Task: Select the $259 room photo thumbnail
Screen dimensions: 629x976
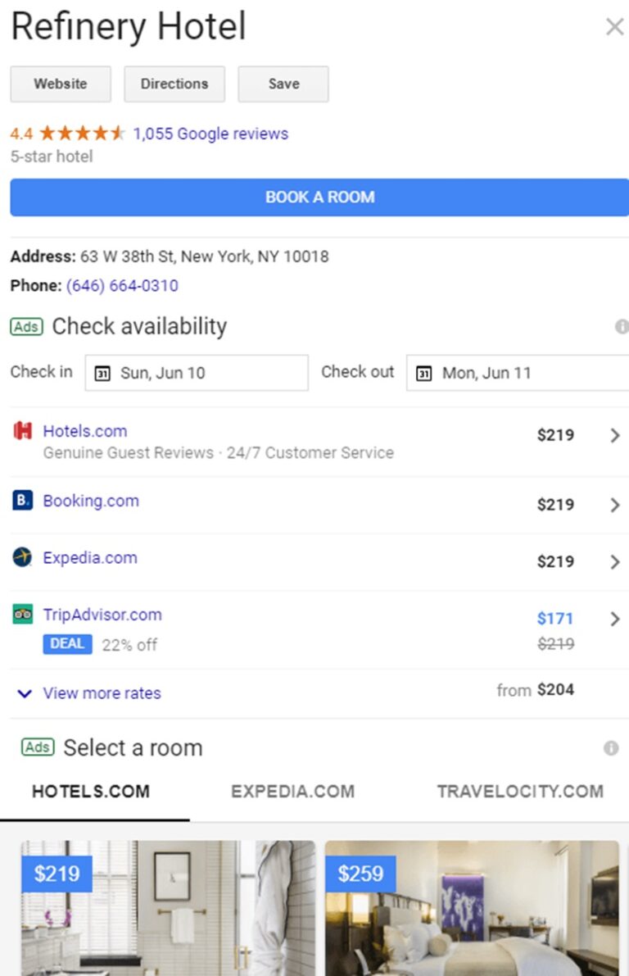Action: (472, 907)
